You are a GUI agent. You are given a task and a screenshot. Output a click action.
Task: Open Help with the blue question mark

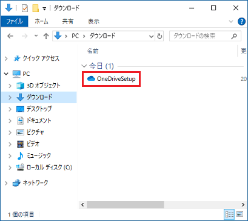pyautogui.click(x=241, y=21)
